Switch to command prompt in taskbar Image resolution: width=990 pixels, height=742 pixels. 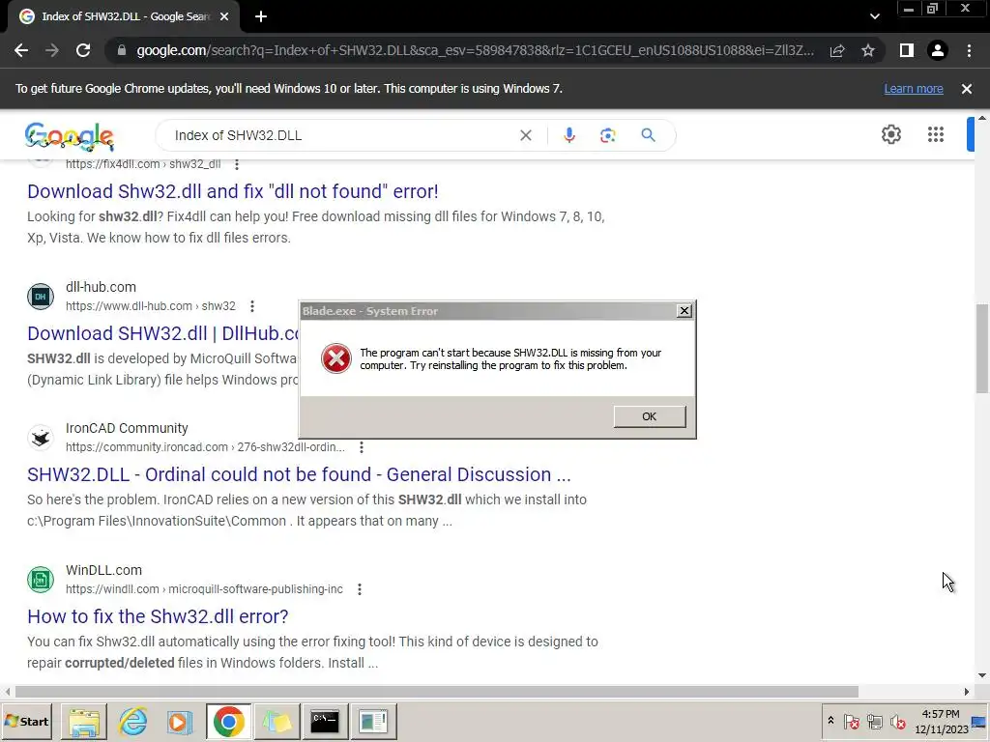tap(325, 721)
